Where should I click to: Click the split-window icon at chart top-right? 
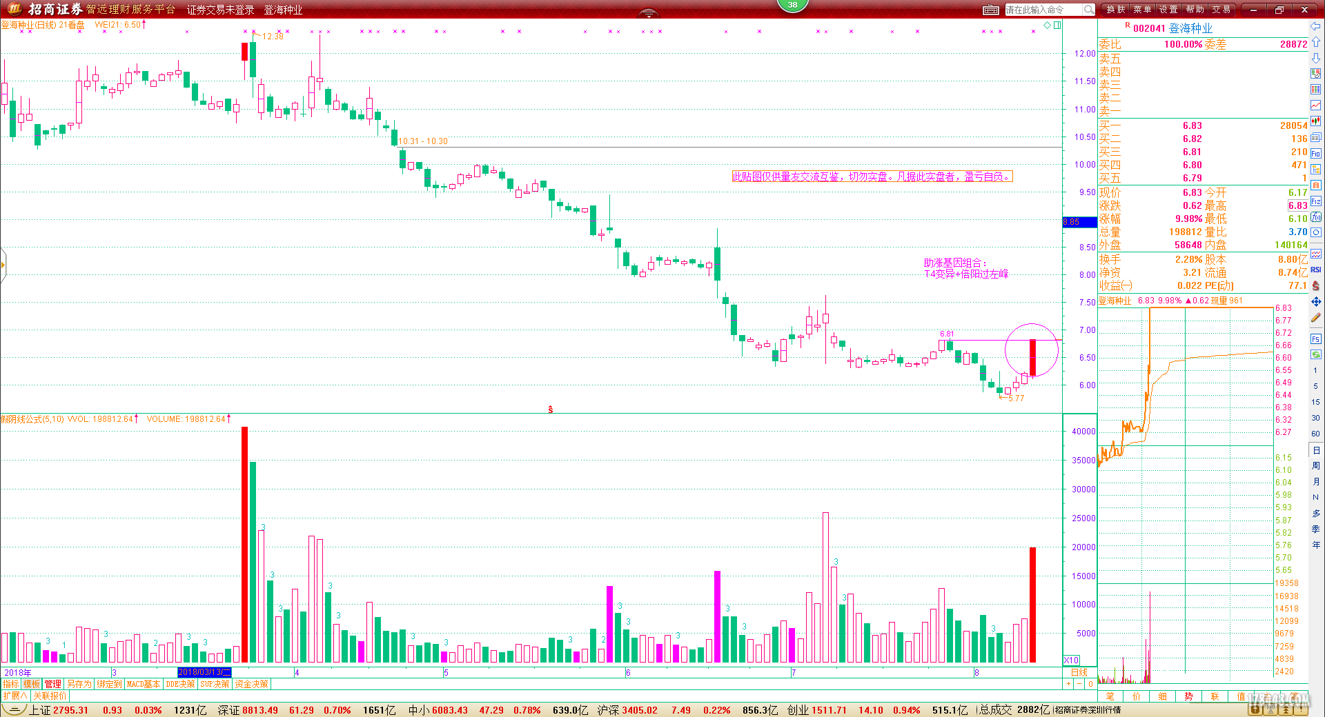coord(1057,25)
